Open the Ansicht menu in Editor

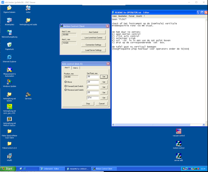[139, 16]
